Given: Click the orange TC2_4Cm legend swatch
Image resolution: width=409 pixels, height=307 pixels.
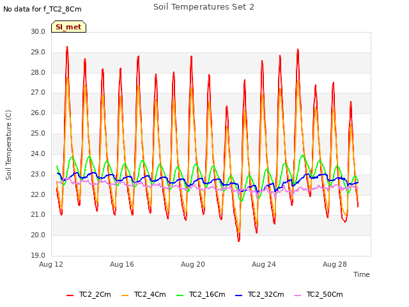Looking at the screenshot, I should tap(125, 295).
